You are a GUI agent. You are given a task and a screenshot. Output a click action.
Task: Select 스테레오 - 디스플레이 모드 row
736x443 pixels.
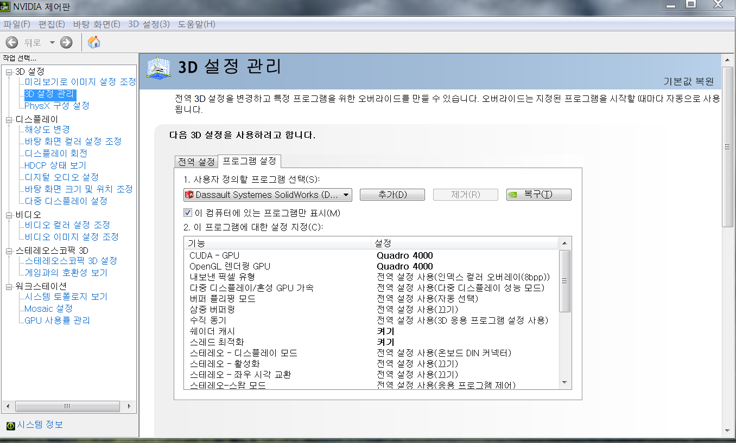371,353
